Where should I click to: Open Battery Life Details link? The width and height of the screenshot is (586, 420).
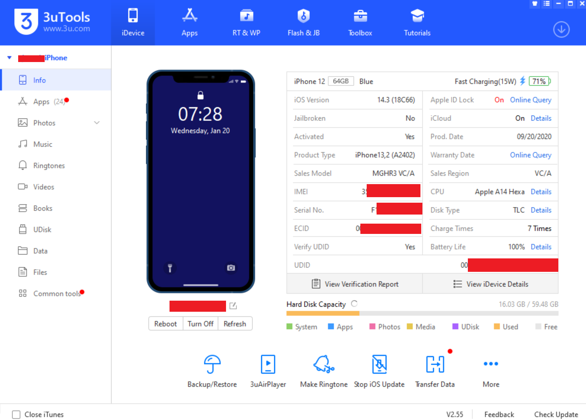point(541,247)
